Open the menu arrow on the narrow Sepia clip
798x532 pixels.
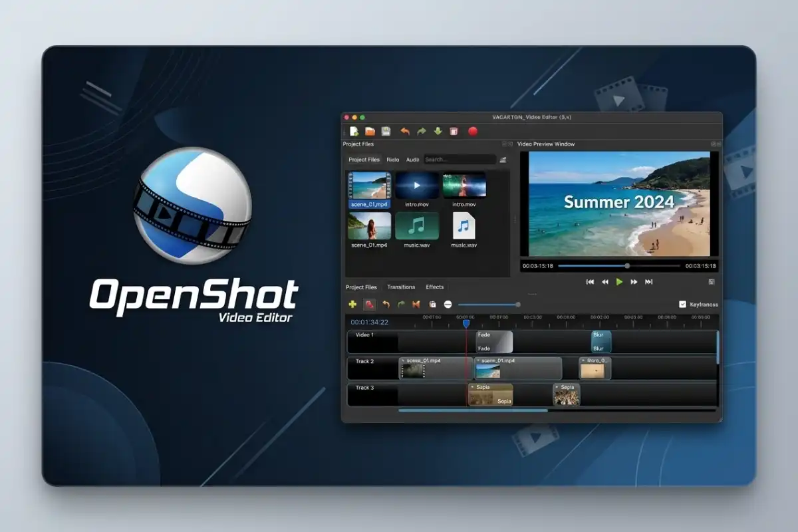pyautogui.click(x=557, y=386)
